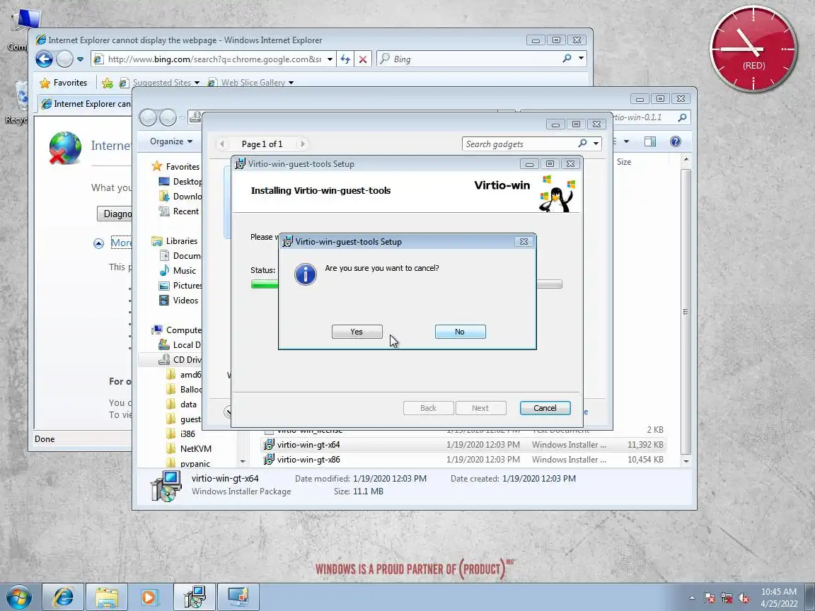Viewport: 815px width, 611px height.
Task: Go to the next gadget page arrow
Action: tap(303, 144)
